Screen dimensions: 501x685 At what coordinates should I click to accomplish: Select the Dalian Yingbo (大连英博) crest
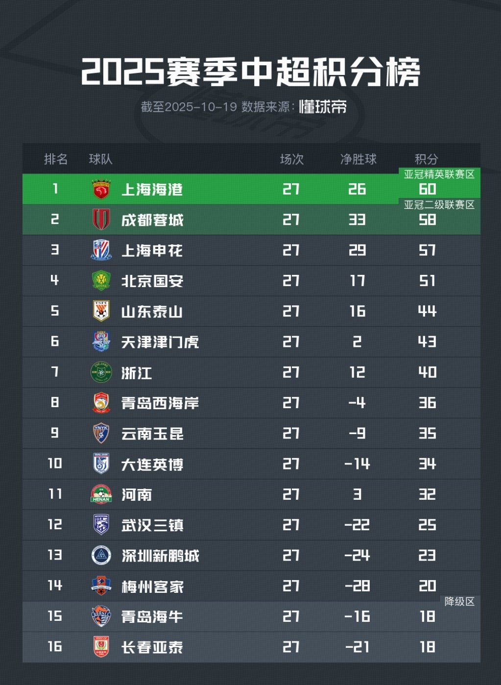(101, 464)
